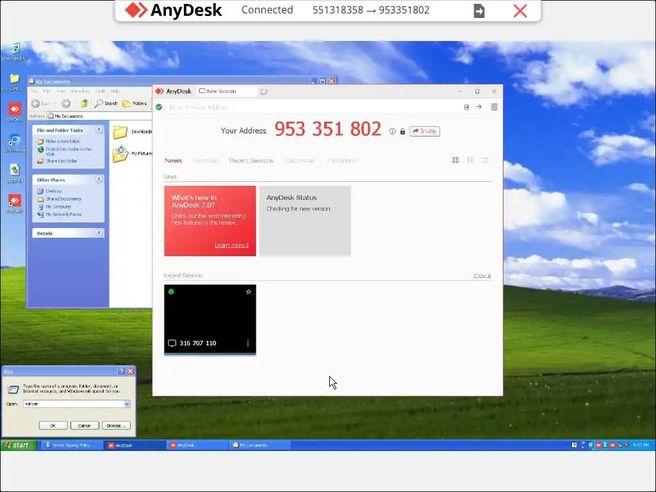656x492 pixels.
Task: Collapse the File and Folder Tasks panel
Action: tap(99, 129)
